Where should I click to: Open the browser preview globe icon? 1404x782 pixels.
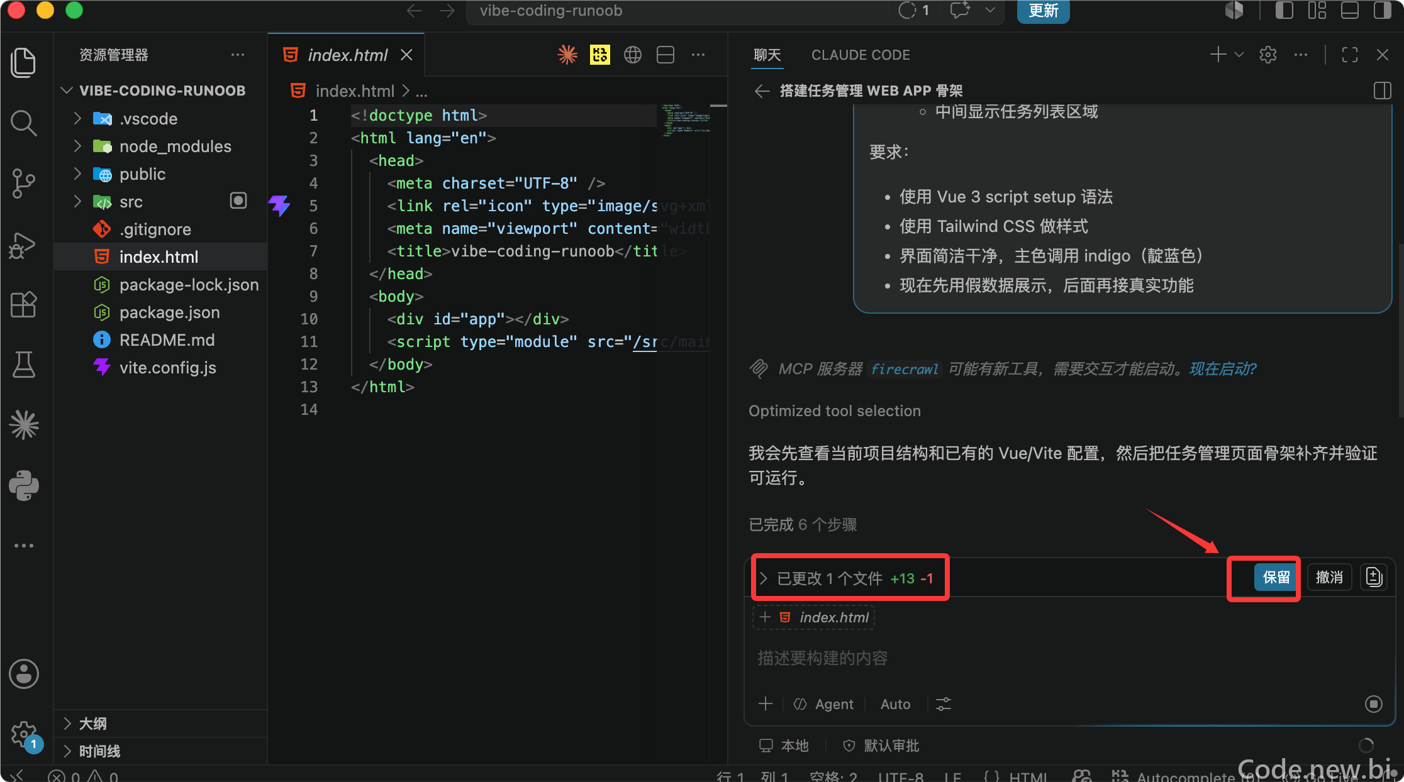(633, 55)
